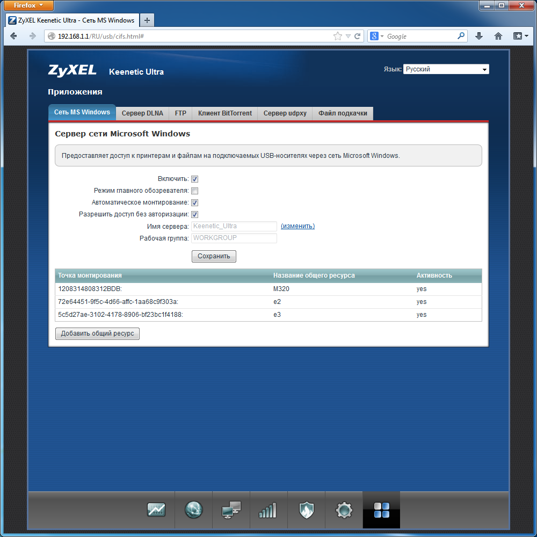Open the system monitor graph icon
The image size is (537, 537).
[156, 510]
